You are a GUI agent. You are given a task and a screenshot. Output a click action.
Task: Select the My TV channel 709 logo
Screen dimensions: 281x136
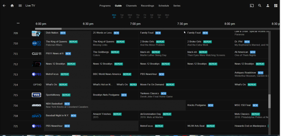pyautogui.click(x=36, y=33)
